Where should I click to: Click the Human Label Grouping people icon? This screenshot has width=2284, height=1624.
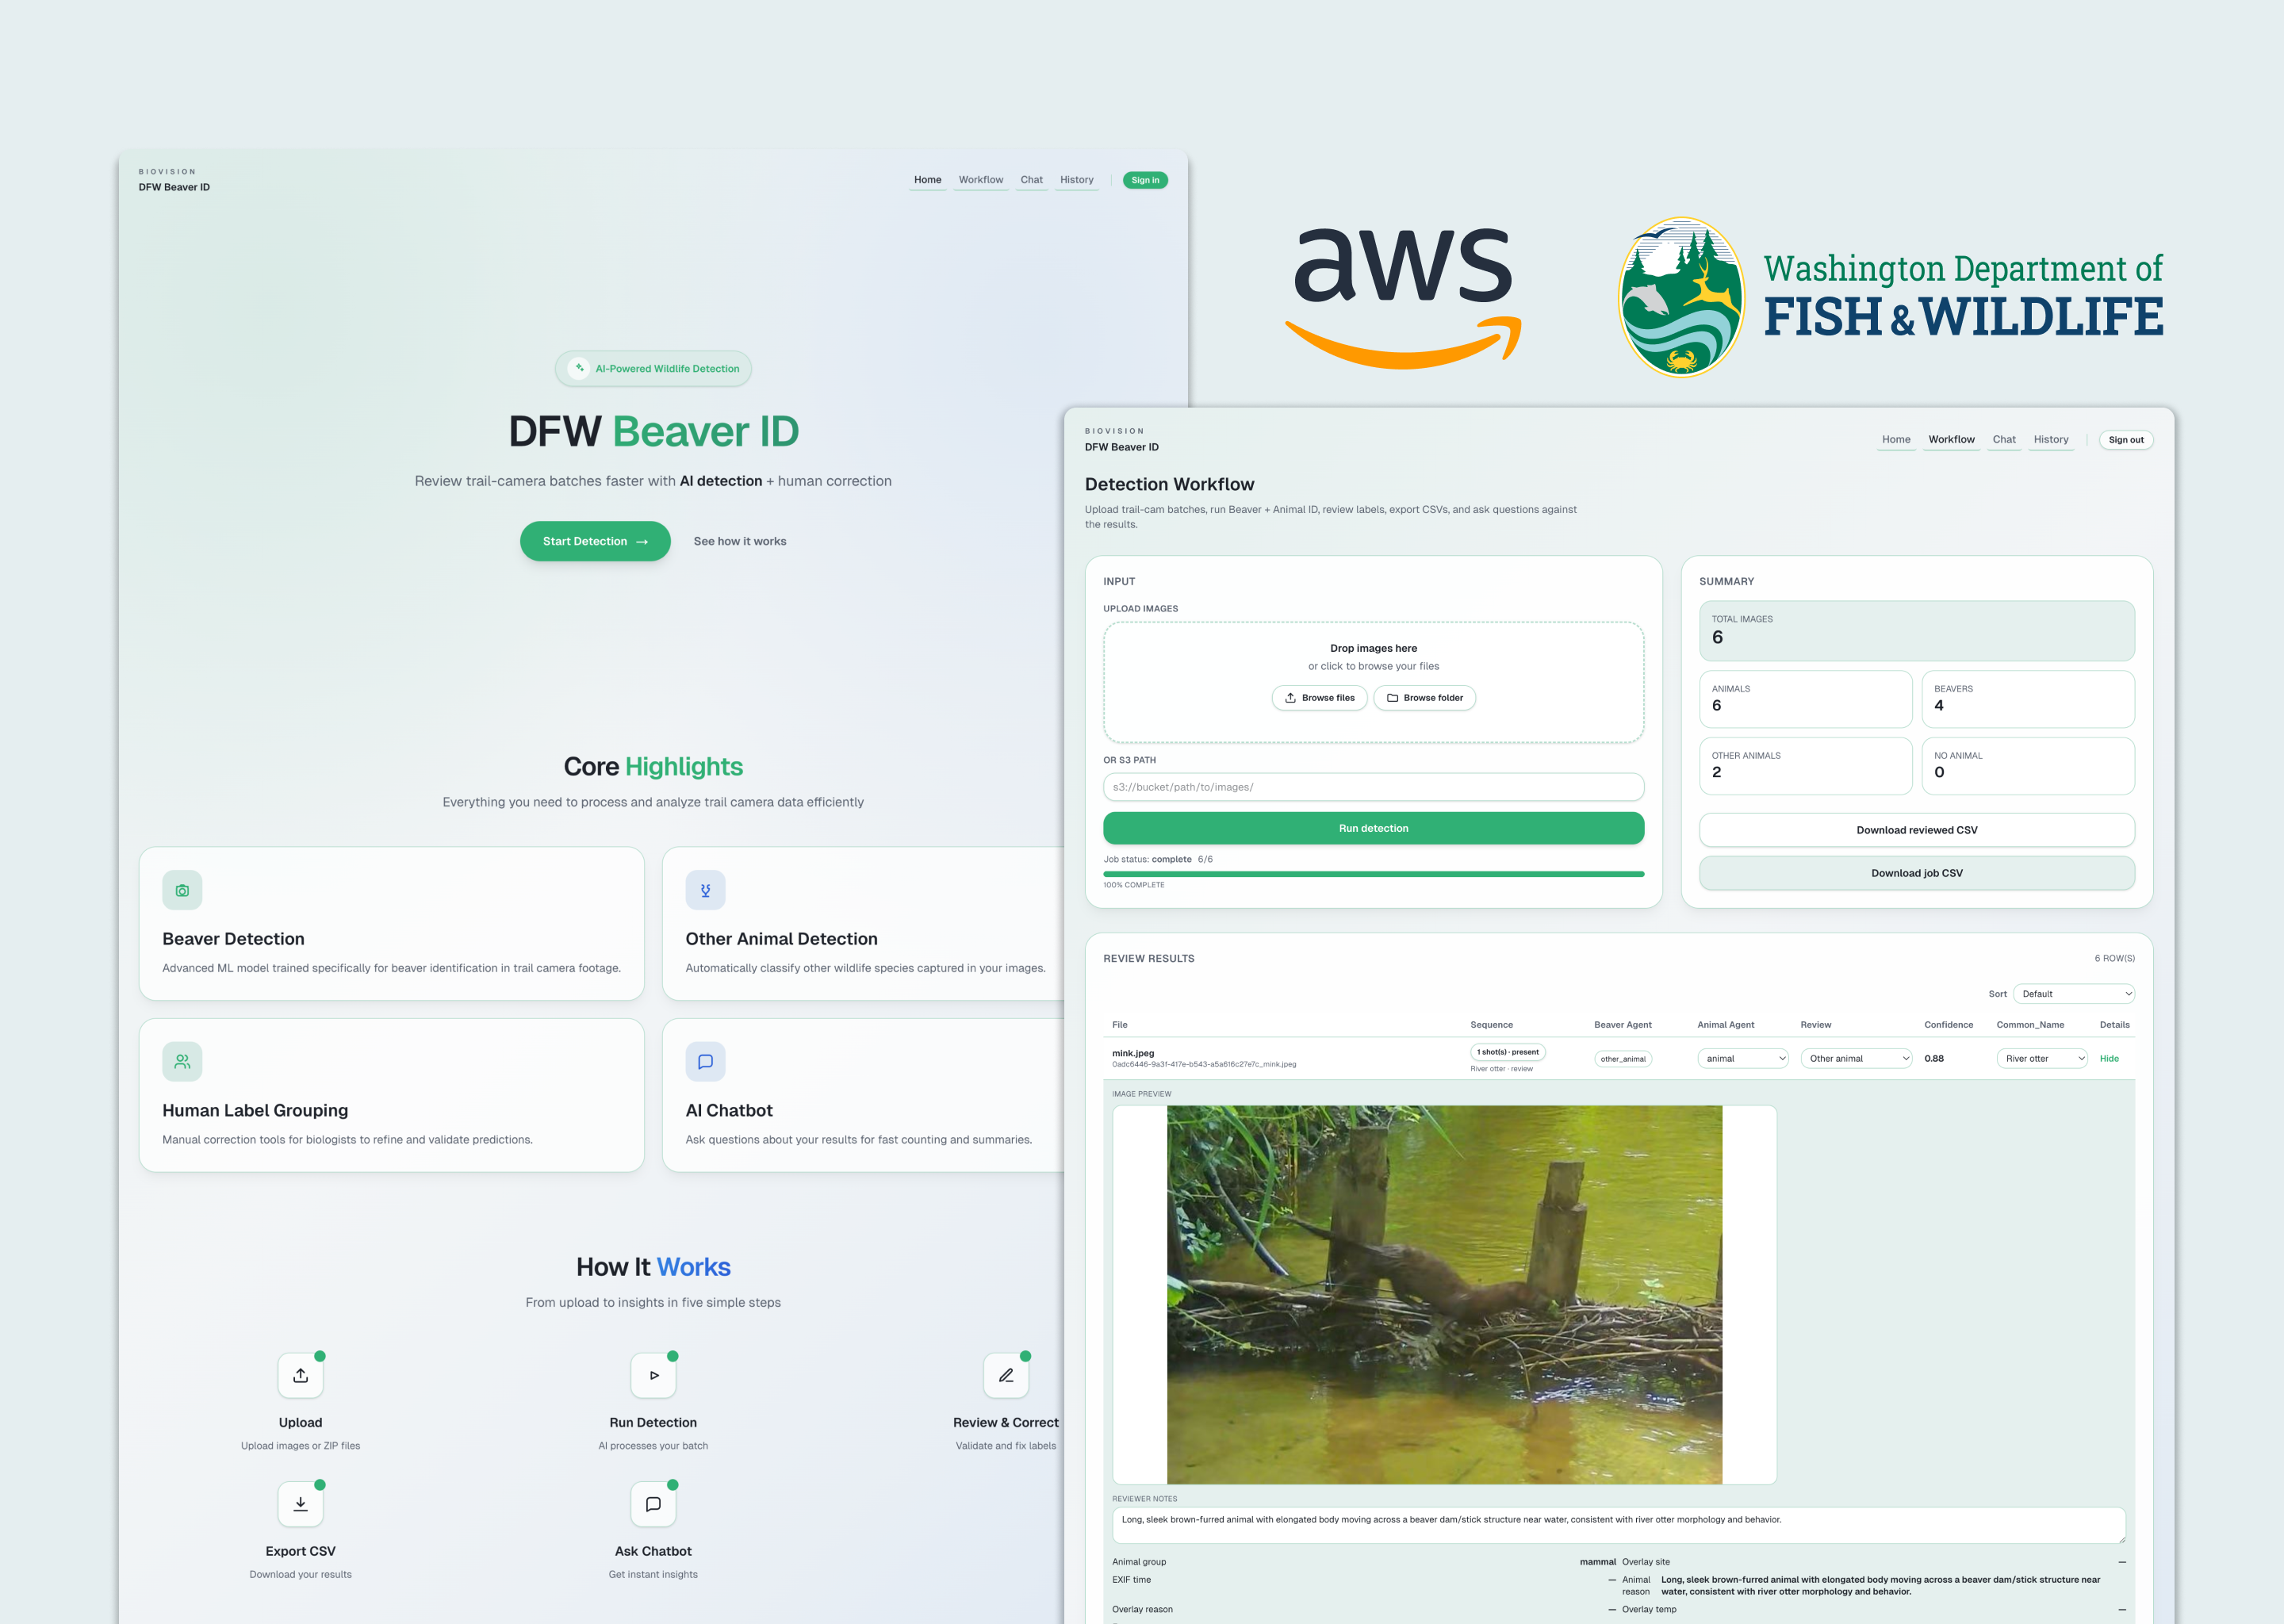click(182, 1061)
